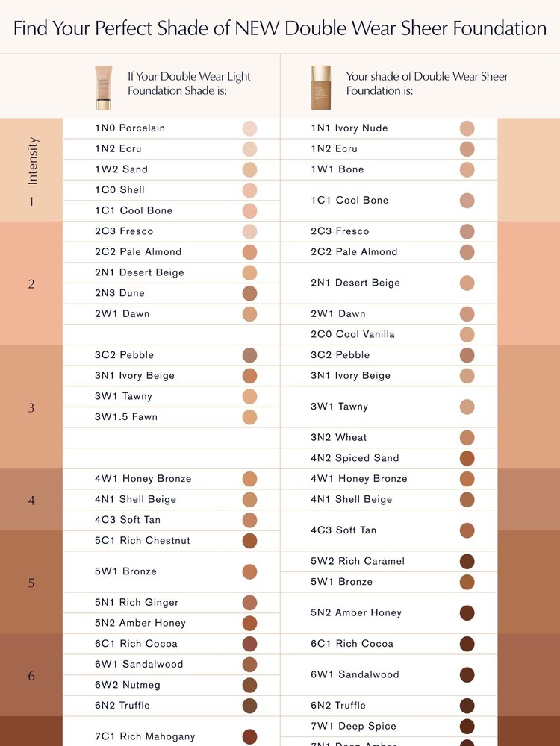This screenshot has height=746, width=560.
Task: Choose the 4N2 Spiced Sand color swatch
Action: [467, 459]
